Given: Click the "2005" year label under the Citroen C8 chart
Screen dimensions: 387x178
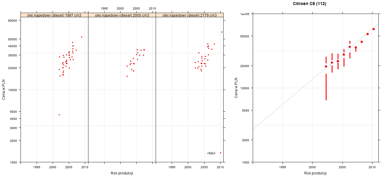Looking at the screenshot, I should (342, 168).
